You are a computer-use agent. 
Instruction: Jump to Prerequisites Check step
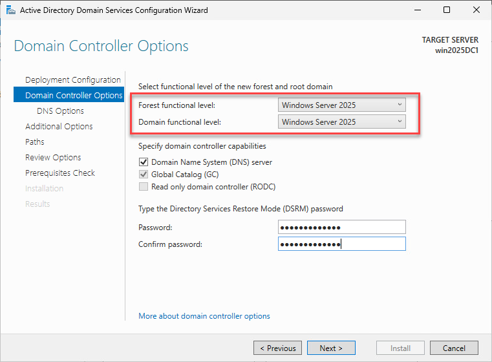tap(60, 173)
